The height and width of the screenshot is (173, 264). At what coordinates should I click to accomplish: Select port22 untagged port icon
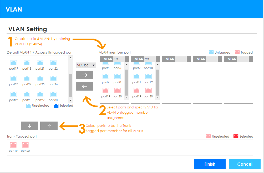point(53,63)
